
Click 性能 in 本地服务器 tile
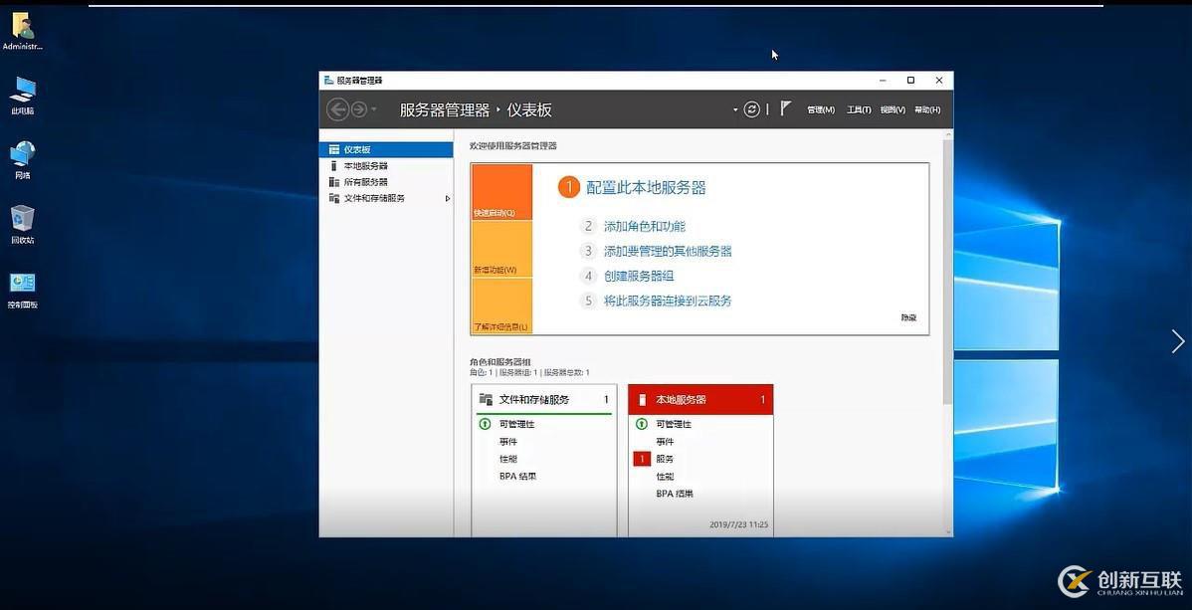pyautogui.click(x=665, y=477)
